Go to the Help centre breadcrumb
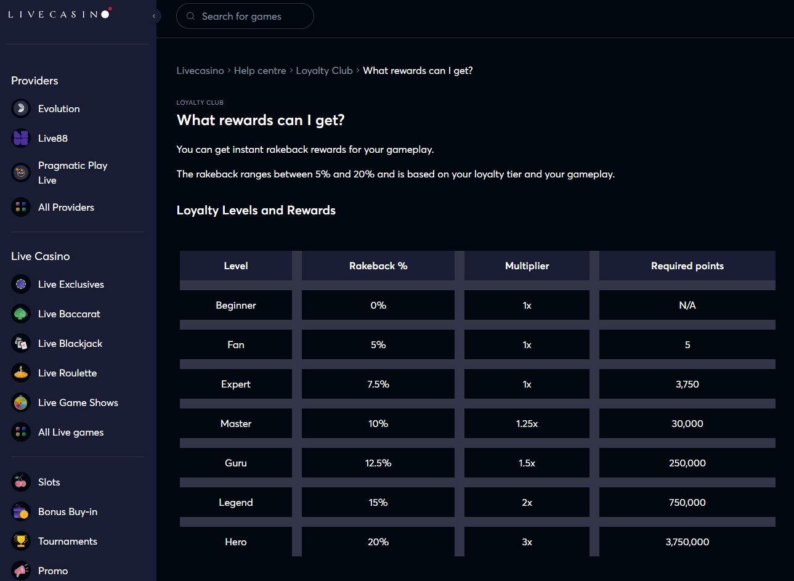This screenshot has width=794, height=581. [260, 71]
